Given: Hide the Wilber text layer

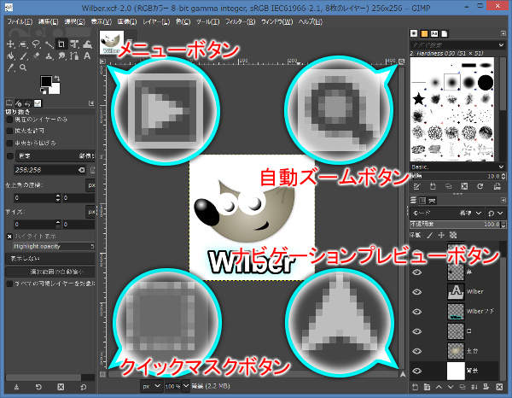Looking at the screenshot, I should (x=417, y=291).
